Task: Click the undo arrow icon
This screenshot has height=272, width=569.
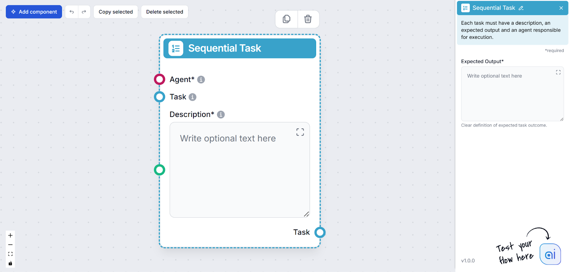Action: coord(71,12)
